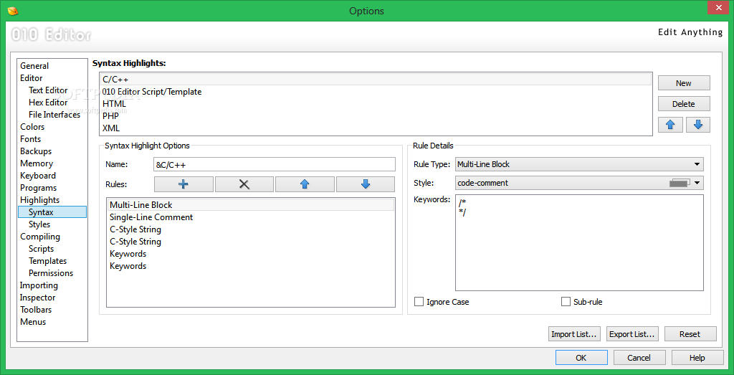This screenshot has height=375, width=734.
Task: Select the first C-Style String rule
Action: click(251, 229)
